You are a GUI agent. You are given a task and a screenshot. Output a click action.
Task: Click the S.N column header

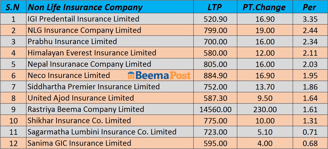pyautogui.click(x=13, y=7)
